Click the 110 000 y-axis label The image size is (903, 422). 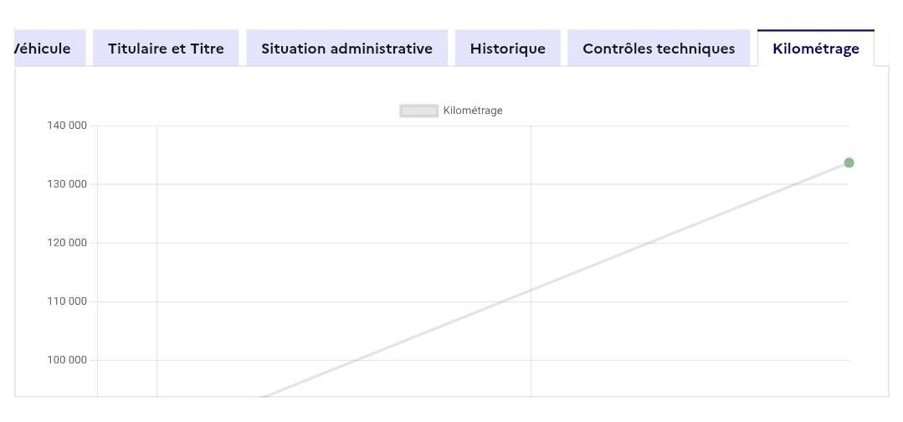coord(67,301)
